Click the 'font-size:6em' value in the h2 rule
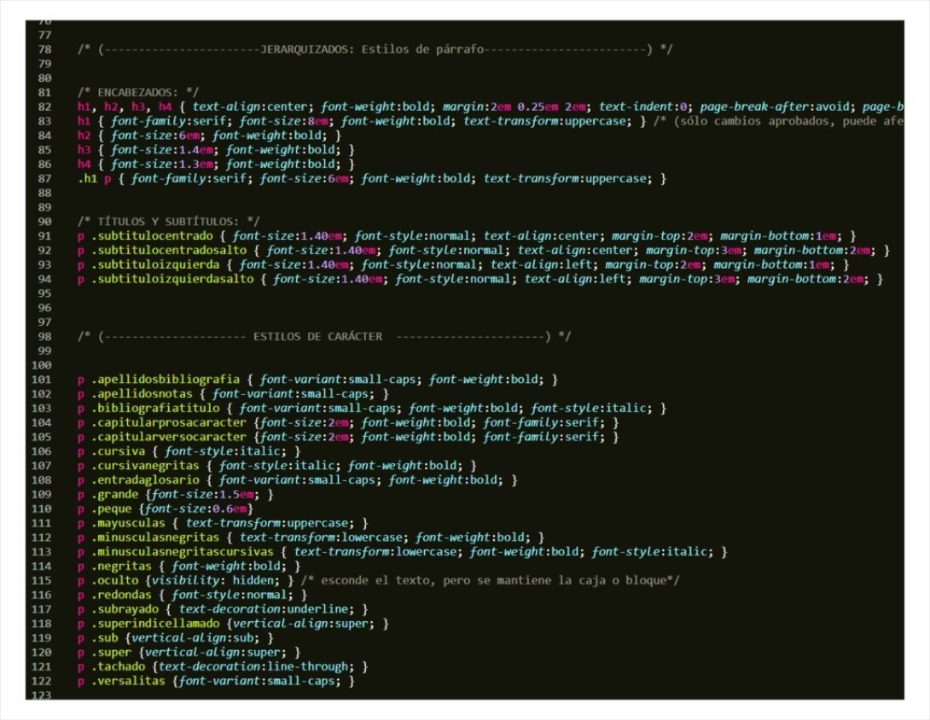Image resolution: width=930 pixels, height=720 pixels. (158, 136)
